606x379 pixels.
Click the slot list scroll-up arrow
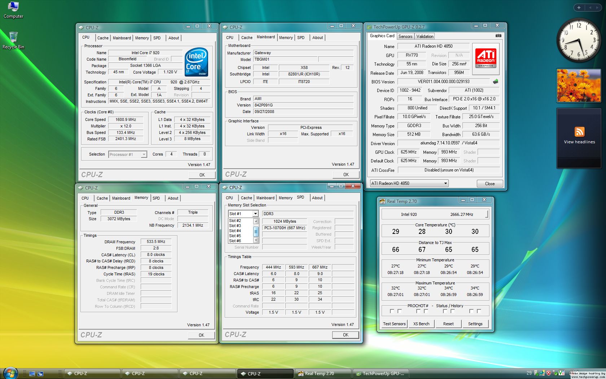256,221
